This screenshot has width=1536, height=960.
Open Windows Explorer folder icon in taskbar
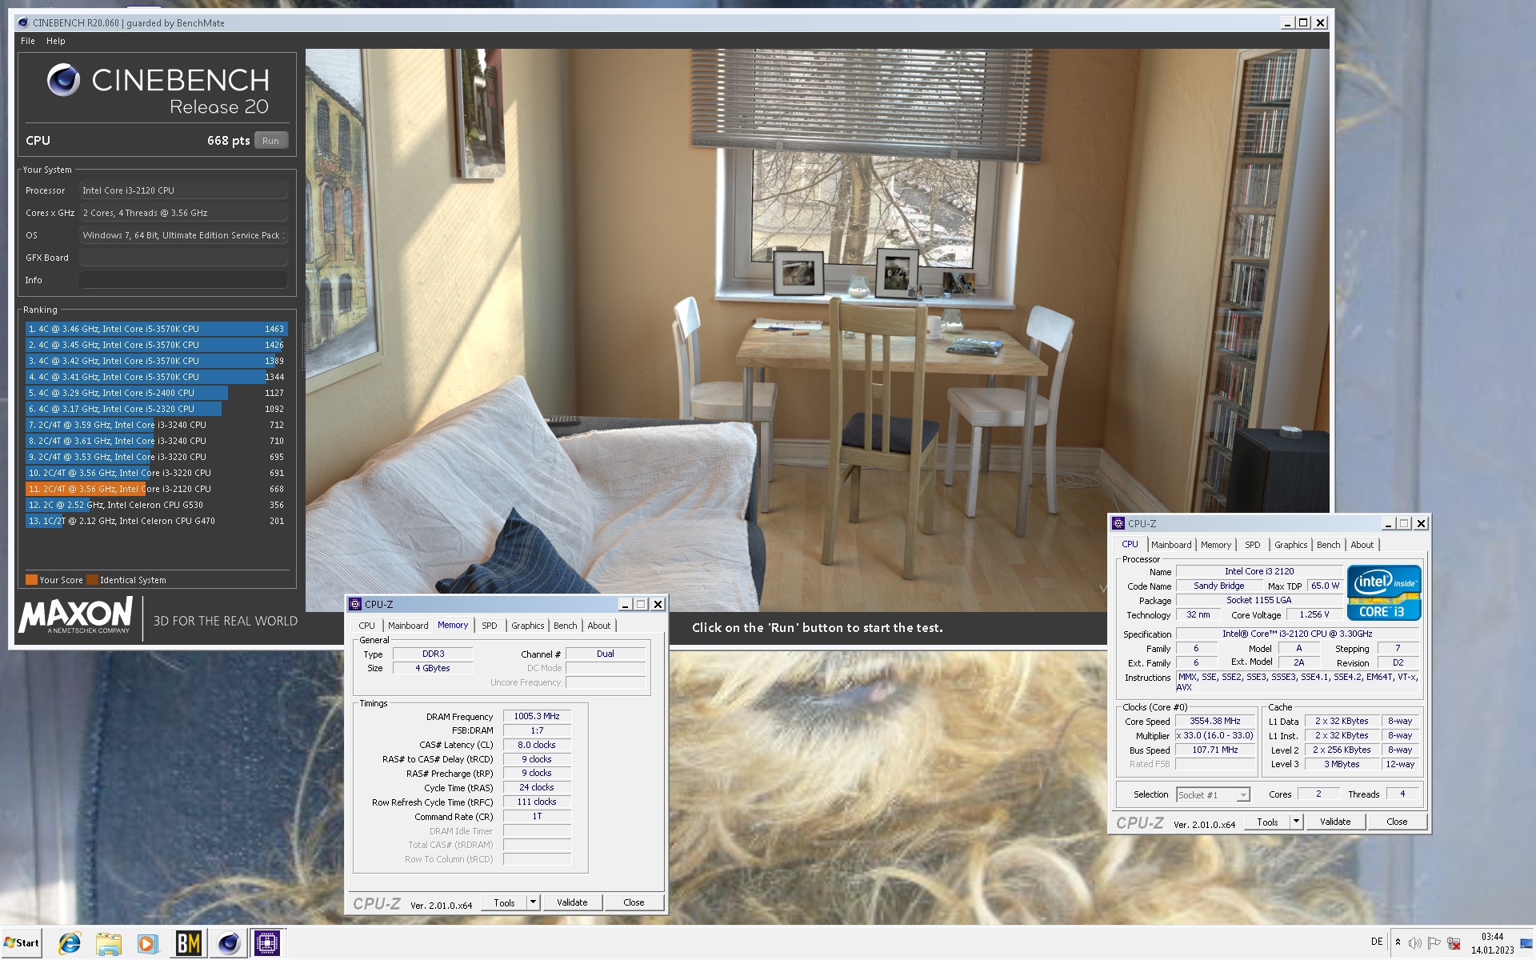tap(108, 943)
